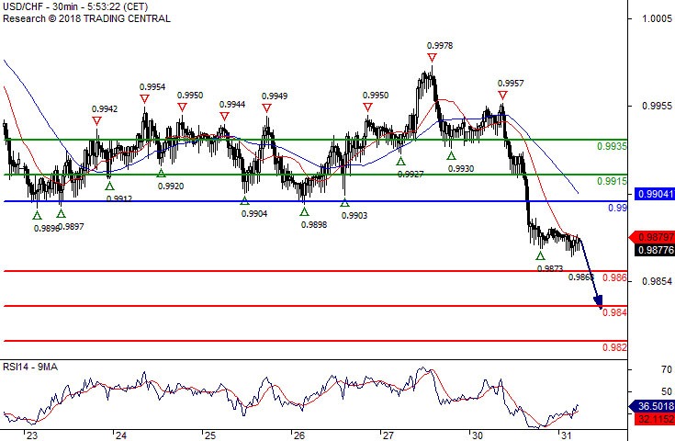Viewport: 675px width, 441px height.
Task: Click the red triangle marker under 0.9944
Action: pyautogui.click(x=224, y=117)
